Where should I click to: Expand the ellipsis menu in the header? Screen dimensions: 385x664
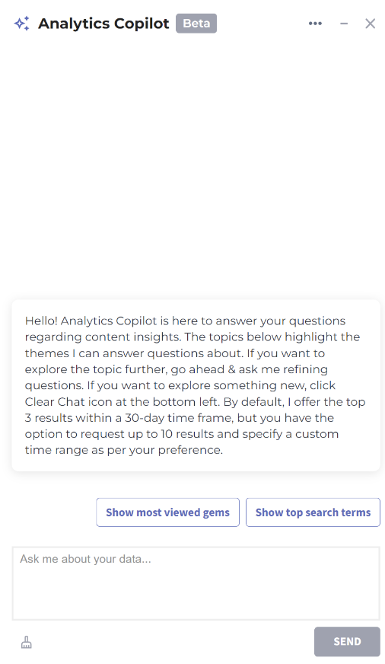(x=315, y=24)
